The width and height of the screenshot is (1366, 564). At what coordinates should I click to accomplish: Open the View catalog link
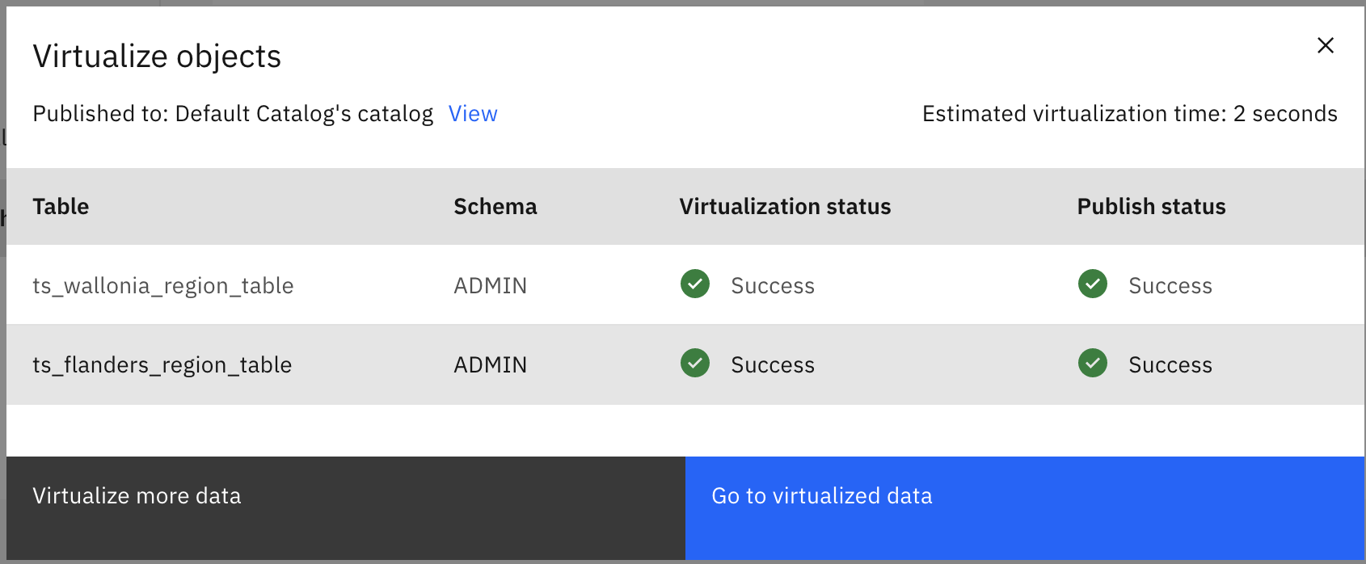(473, 114)
